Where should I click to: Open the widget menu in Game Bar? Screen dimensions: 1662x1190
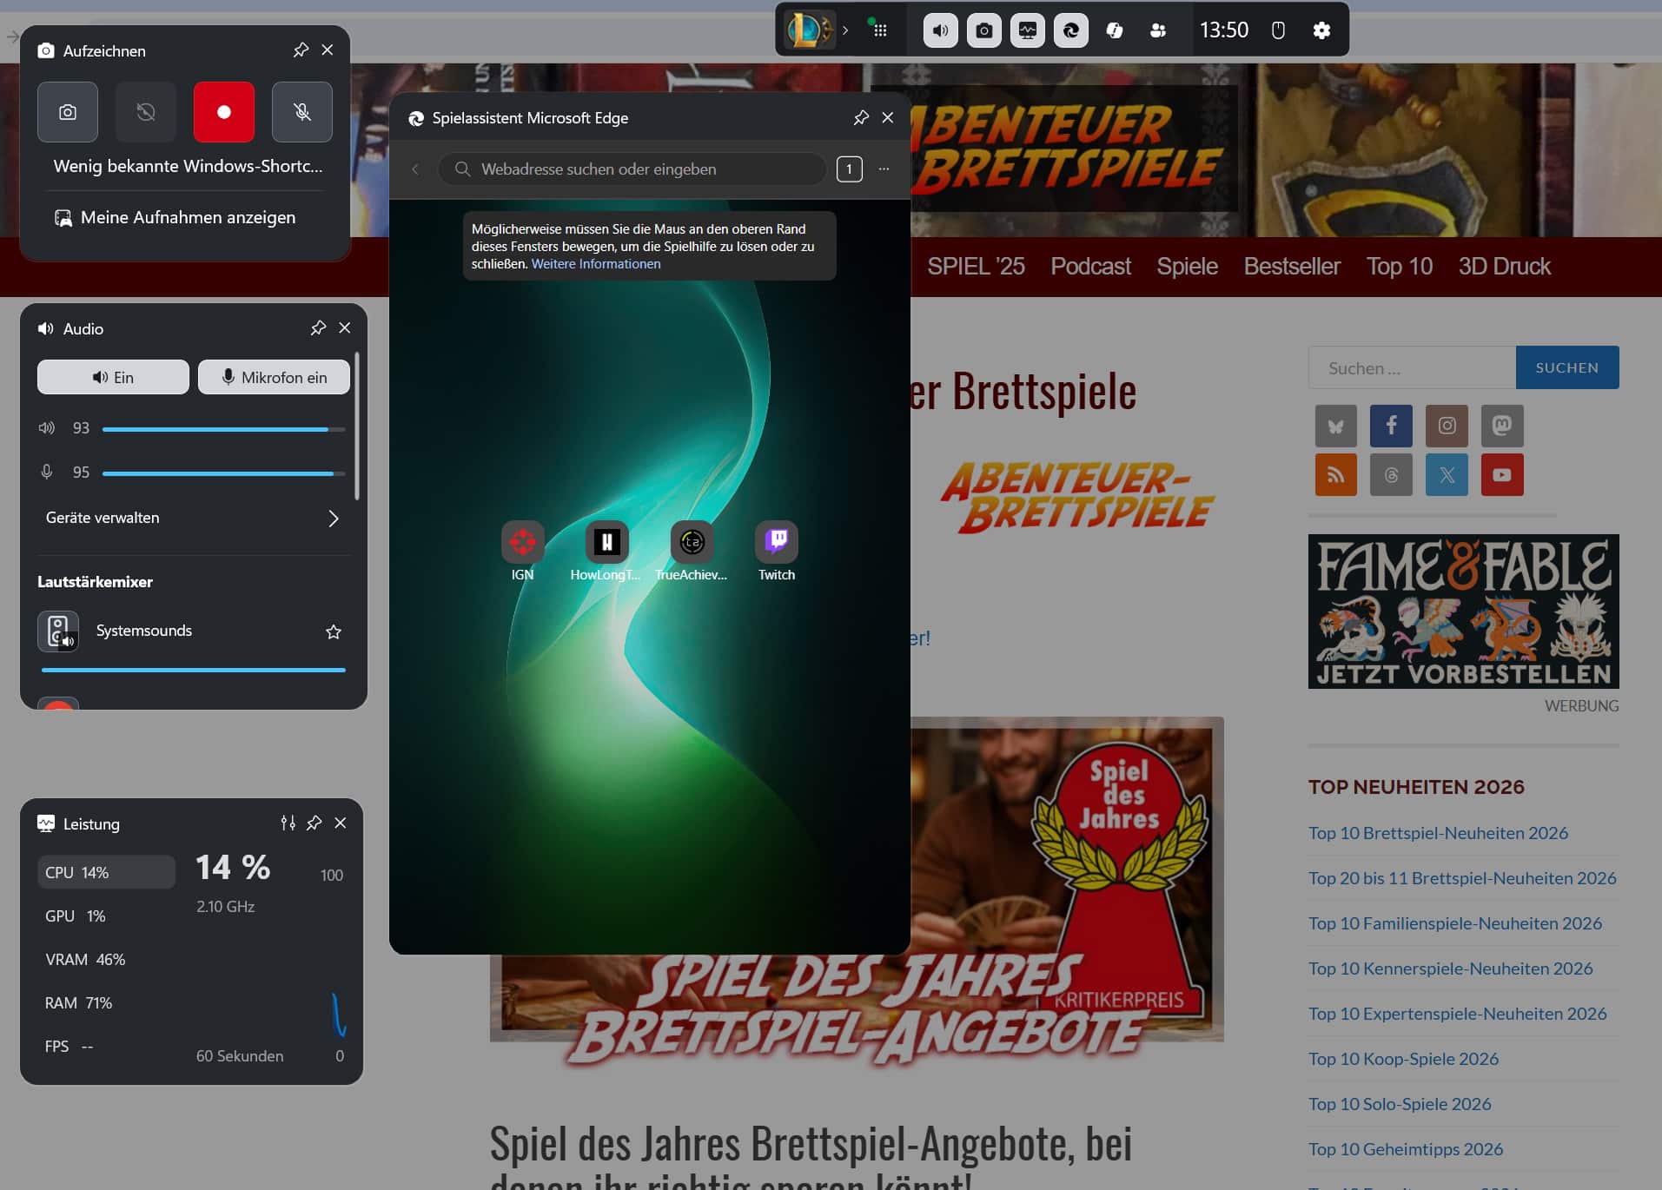[880, 30]
